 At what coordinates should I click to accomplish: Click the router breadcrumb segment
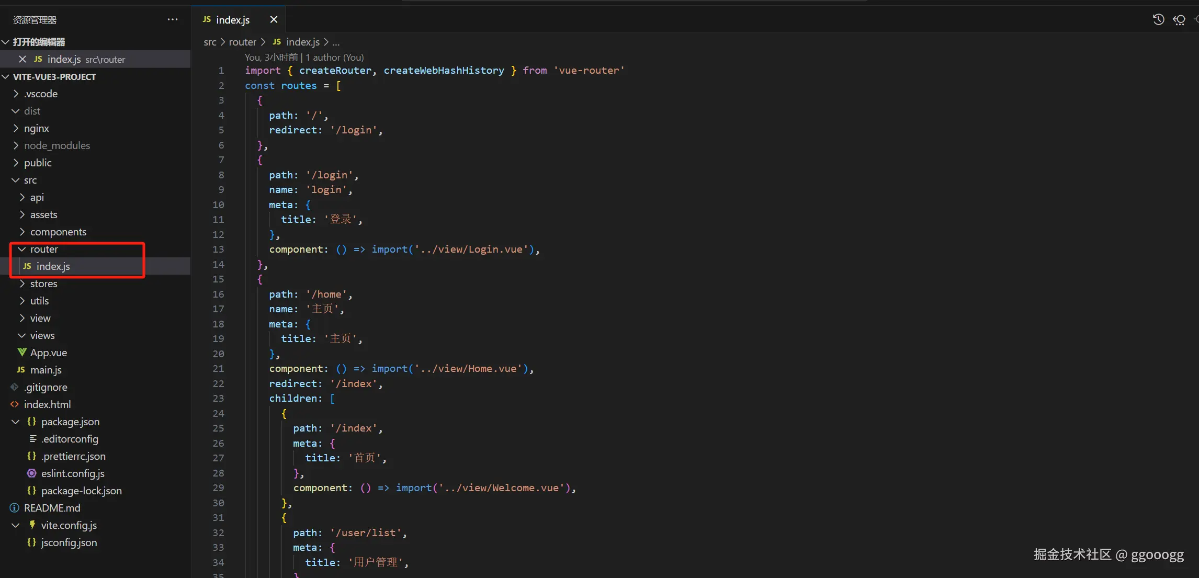pos(242,42)
